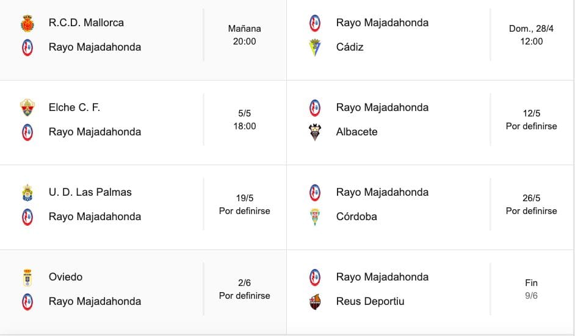This screenshot has width=575, height=336.
Task: Click the Oviedo club crest
Action: (27, 277)
